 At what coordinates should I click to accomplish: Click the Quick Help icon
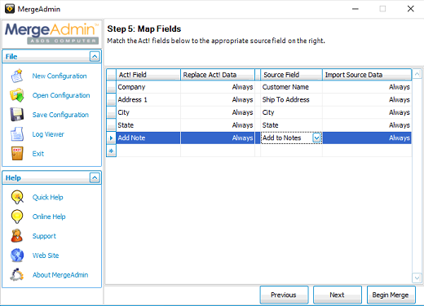pos(17,197)
